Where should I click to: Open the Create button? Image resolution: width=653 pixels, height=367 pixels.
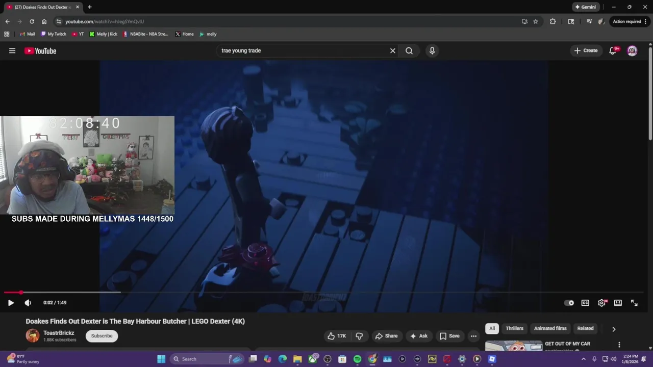[586, 50]
